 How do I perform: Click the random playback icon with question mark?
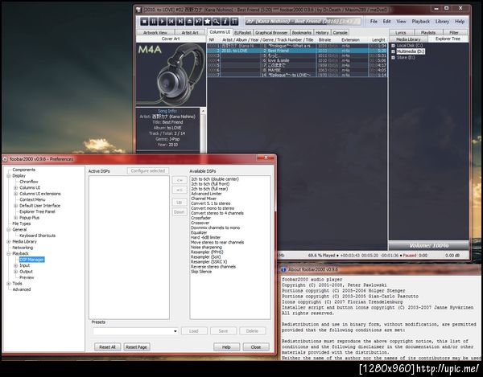[198, 21]
